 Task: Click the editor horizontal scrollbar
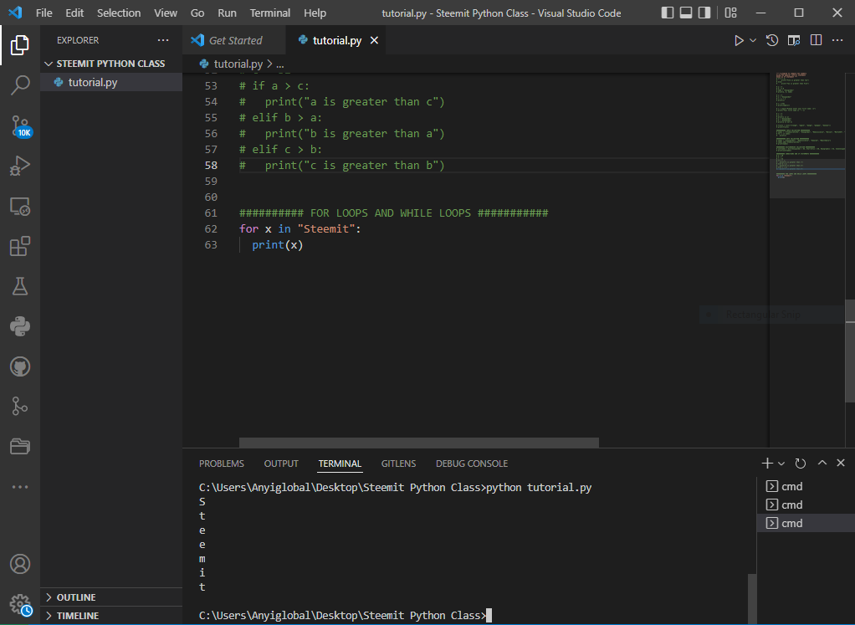(x=418, y=443)
